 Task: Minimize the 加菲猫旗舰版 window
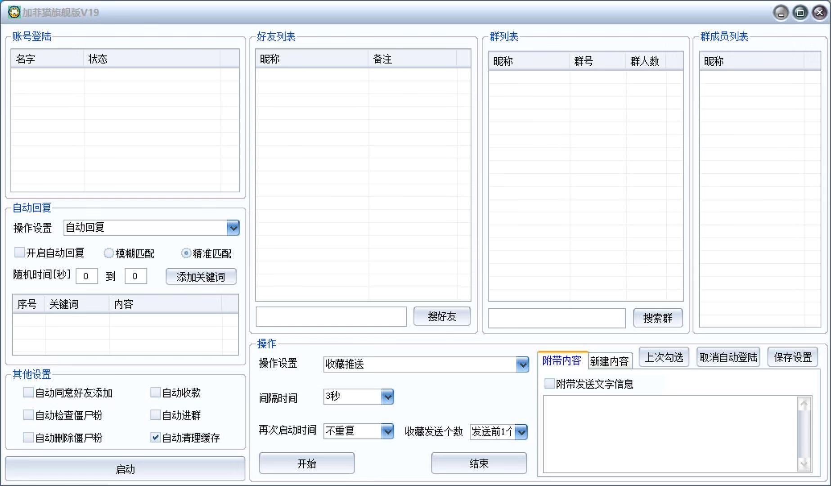pyautogui.click(x=781, y=13)
